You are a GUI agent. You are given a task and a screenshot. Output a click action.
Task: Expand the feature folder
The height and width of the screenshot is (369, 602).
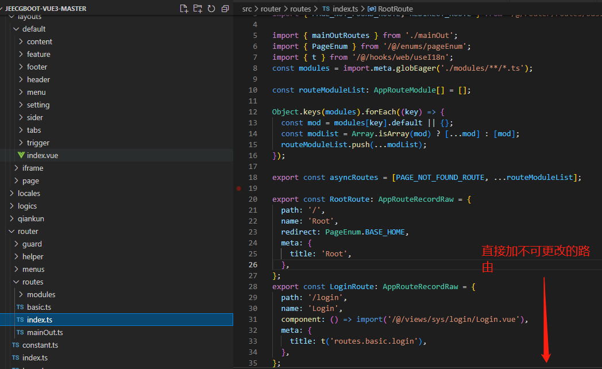pyautogui.click(x=21, y=54)
